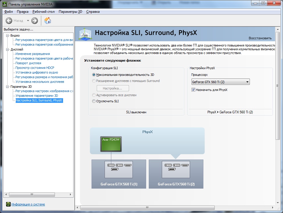Select Настройка SLI, Surround, PhysX tree item
The image size is (283, 213).
point(39,100)
